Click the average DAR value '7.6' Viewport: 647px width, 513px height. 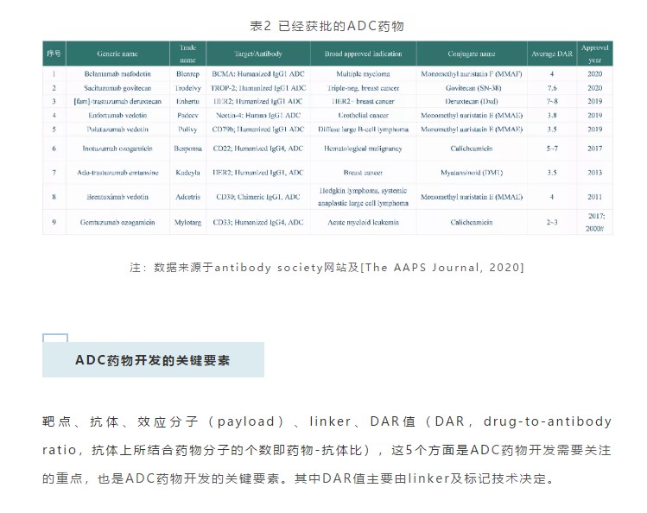coord(552,88)
